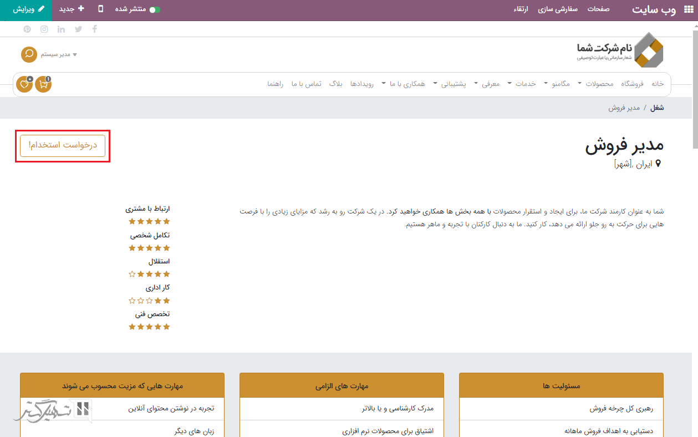The height and width of the screenshot is (437, 698).
Task: Expand the خدمات dropdown menu
Action: [x=528, y=84]
